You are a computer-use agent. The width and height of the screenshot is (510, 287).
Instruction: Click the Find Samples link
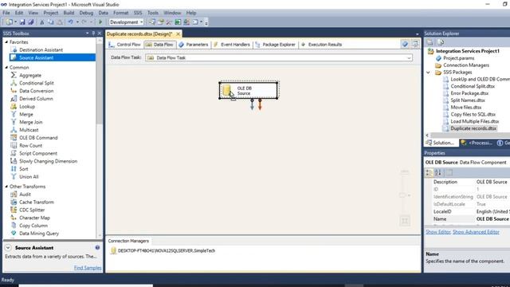click(88, 268)
